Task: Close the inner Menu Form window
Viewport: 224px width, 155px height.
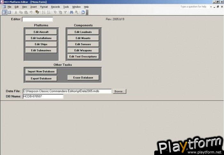Action: (222, 7)
